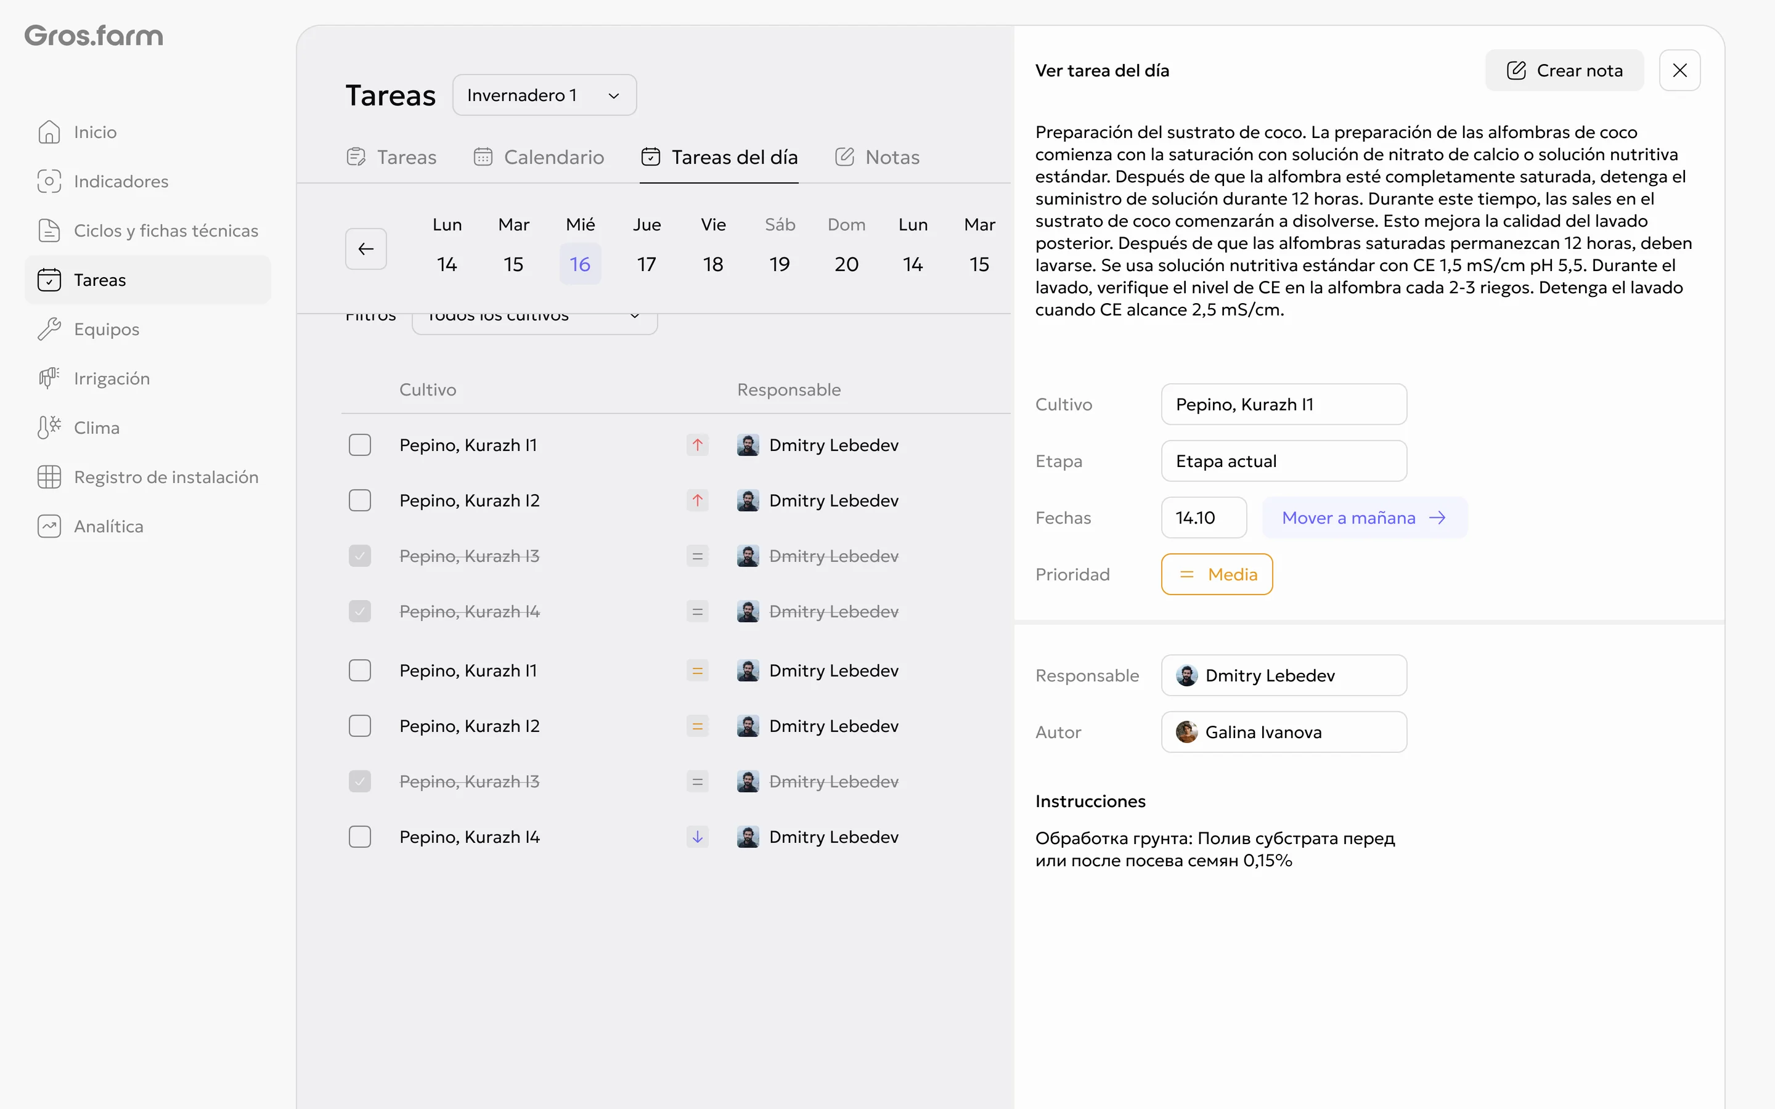The height and width of the screenshot is (1109, 1775).
Task: Click Pepino, Kurazh I4 name in low-priority row
Action: (x=470, y=837)
